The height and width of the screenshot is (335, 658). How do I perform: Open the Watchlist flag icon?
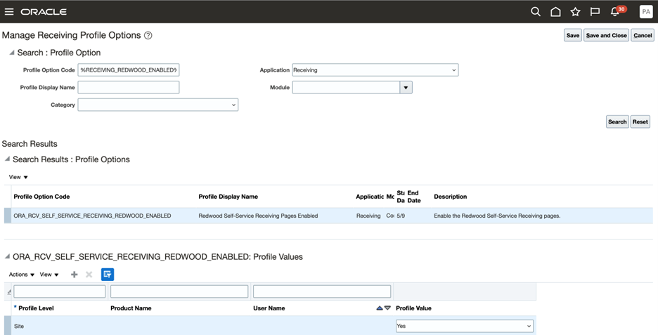point(595,12)
